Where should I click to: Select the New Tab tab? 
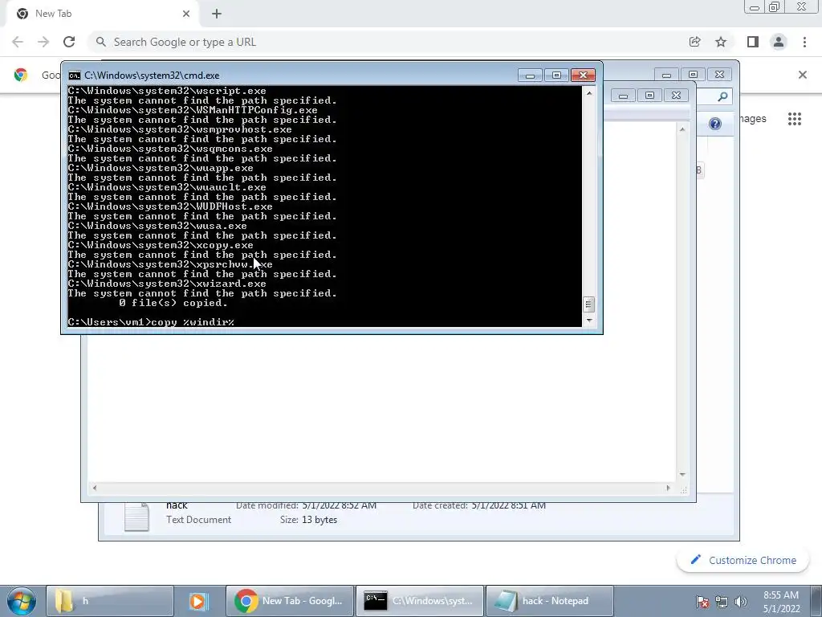(x=102, y=14)
